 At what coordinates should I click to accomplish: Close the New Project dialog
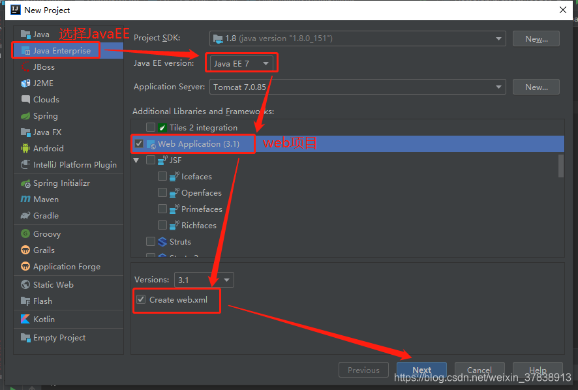tap(563, 10)
